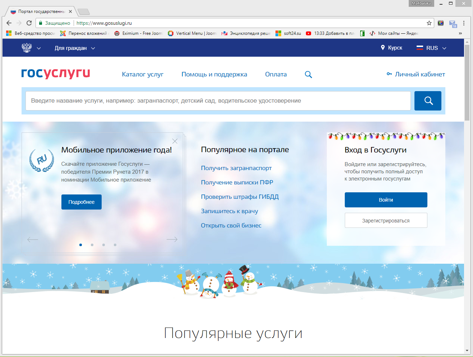Show more bookmarks chevron
The height and width of the screenshot is (357, 473).
460,33
